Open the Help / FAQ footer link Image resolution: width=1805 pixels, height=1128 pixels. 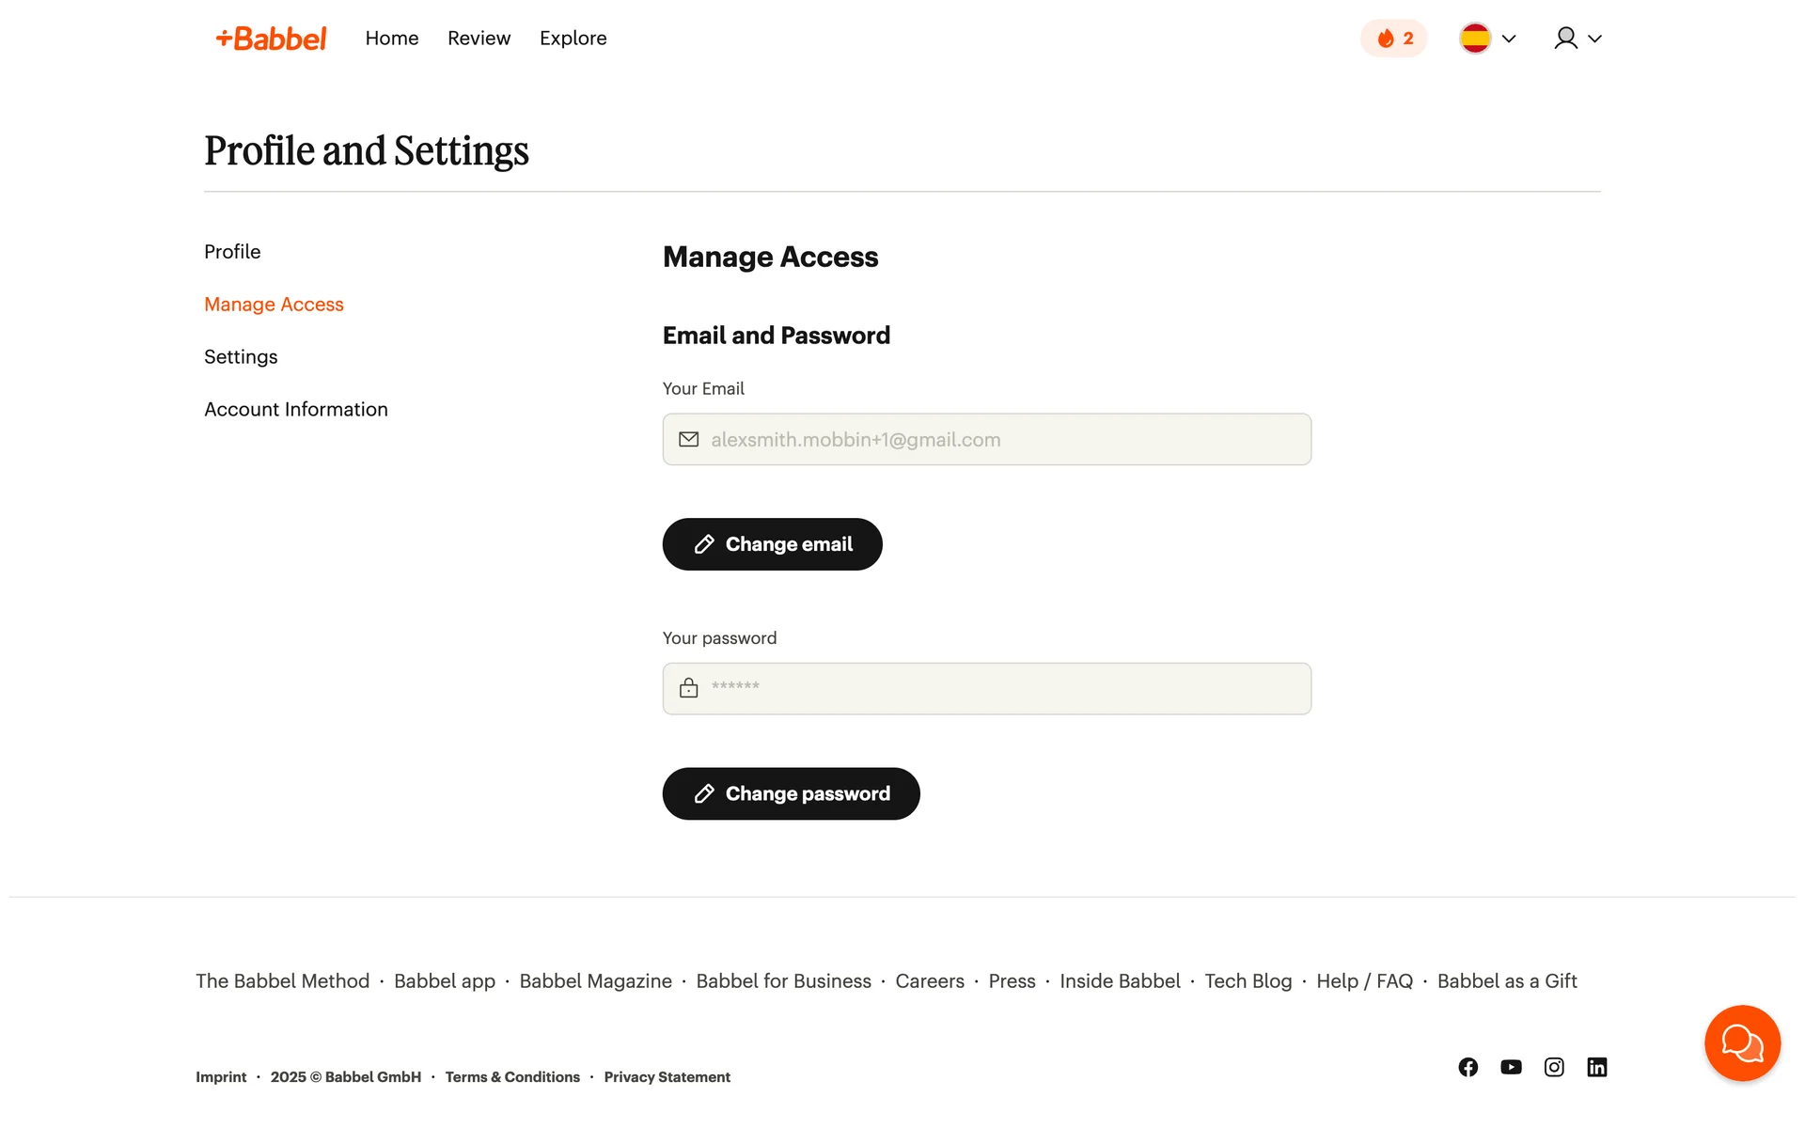[1364, 981]
